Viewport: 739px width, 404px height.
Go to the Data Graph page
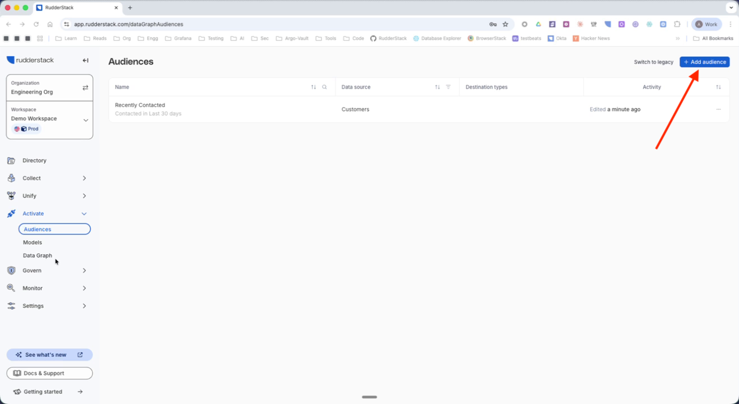point(38,255)
